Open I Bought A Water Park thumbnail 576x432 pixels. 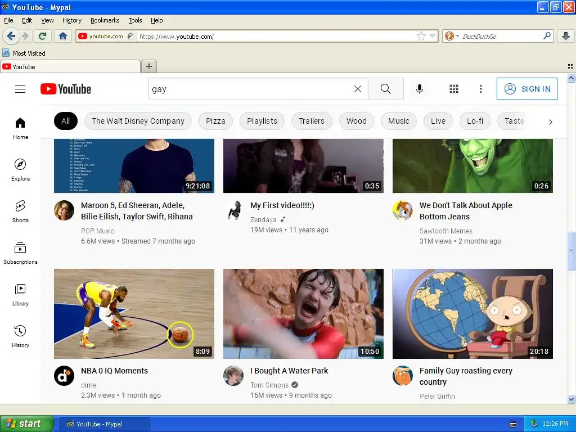pyautogui.click(x=303, y=314)
